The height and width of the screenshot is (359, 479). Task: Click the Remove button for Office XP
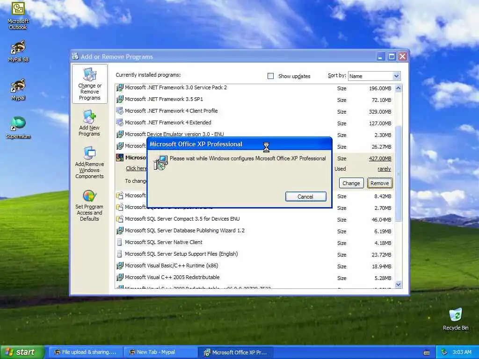[380, 183]
